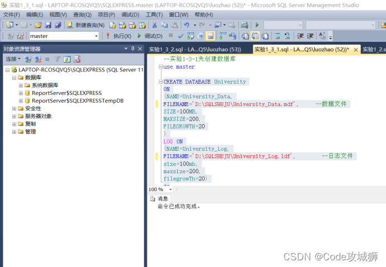Click the Object Explorer script stop icon
Viewport: 386px width, 267px height.
coord(77,59)
